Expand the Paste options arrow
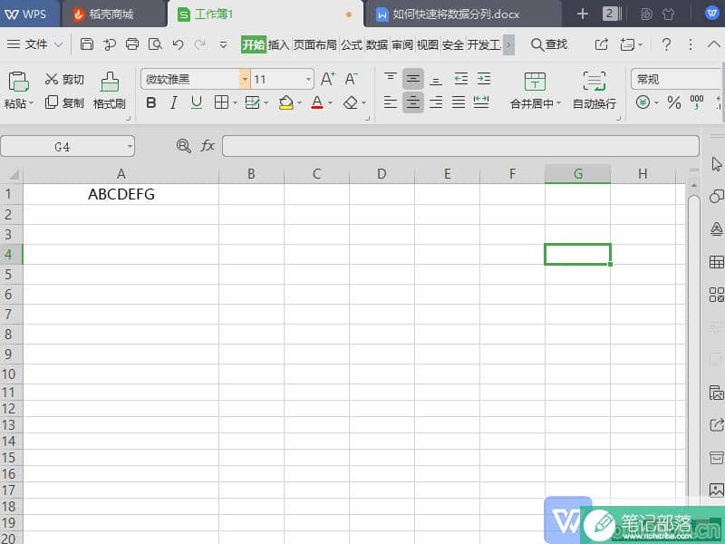Image resolution: width=725 pixels, height=544 pixels. 32,103
